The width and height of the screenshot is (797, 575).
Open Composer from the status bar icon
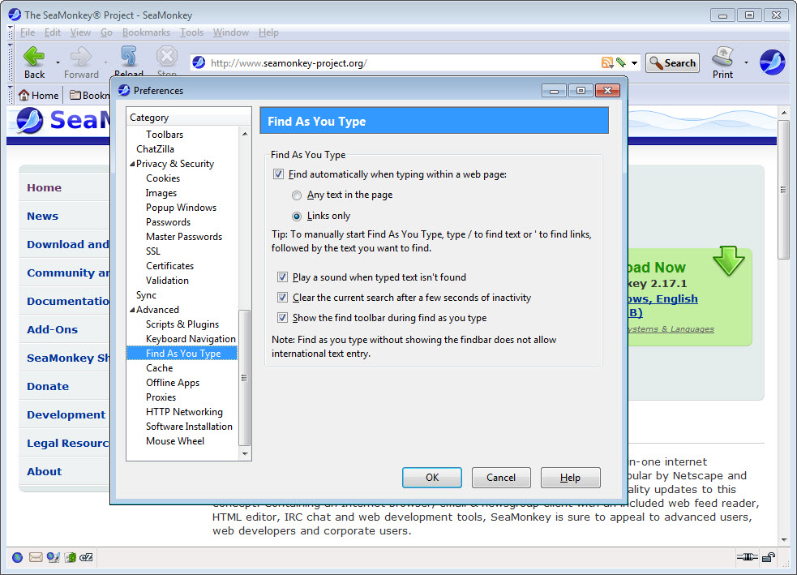point(53,557)
